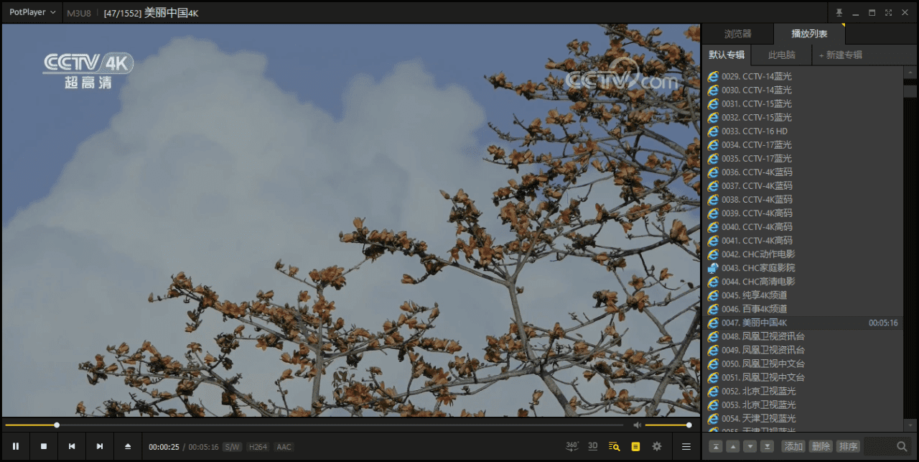Move selected item to top of playlist
Viewport: 919px width, 462px height.
click(x=716, y=446)
